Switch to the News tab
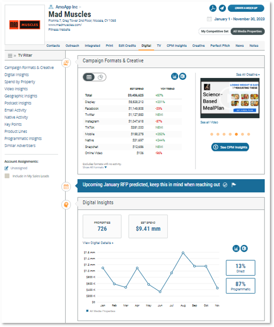Image resolution: width=274 pixels, height=327 pixels. (240, 46)
